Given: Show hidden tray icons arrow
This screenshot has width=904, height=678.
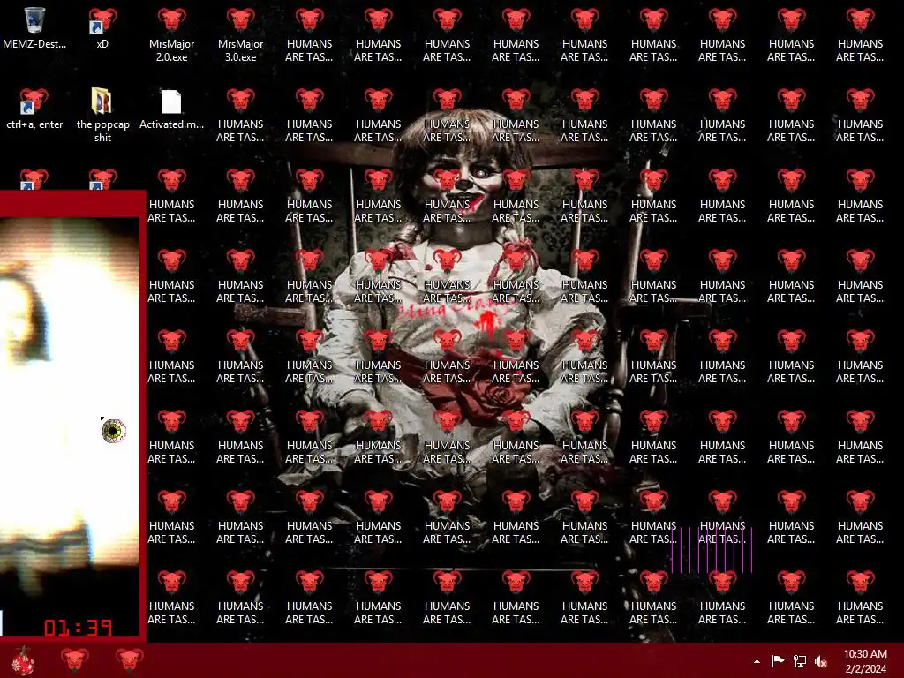Looking at the screenshot, I should coord(757,661).
